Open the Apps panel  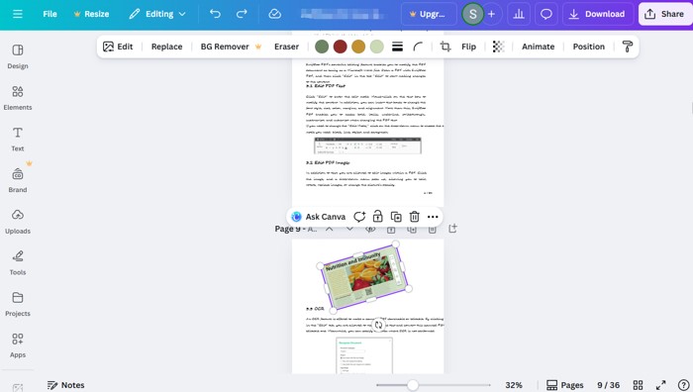[x=18, y=345]
